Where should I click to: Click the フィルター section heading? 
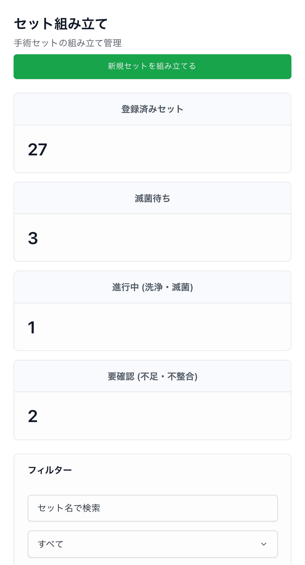[x=50, y=470]
